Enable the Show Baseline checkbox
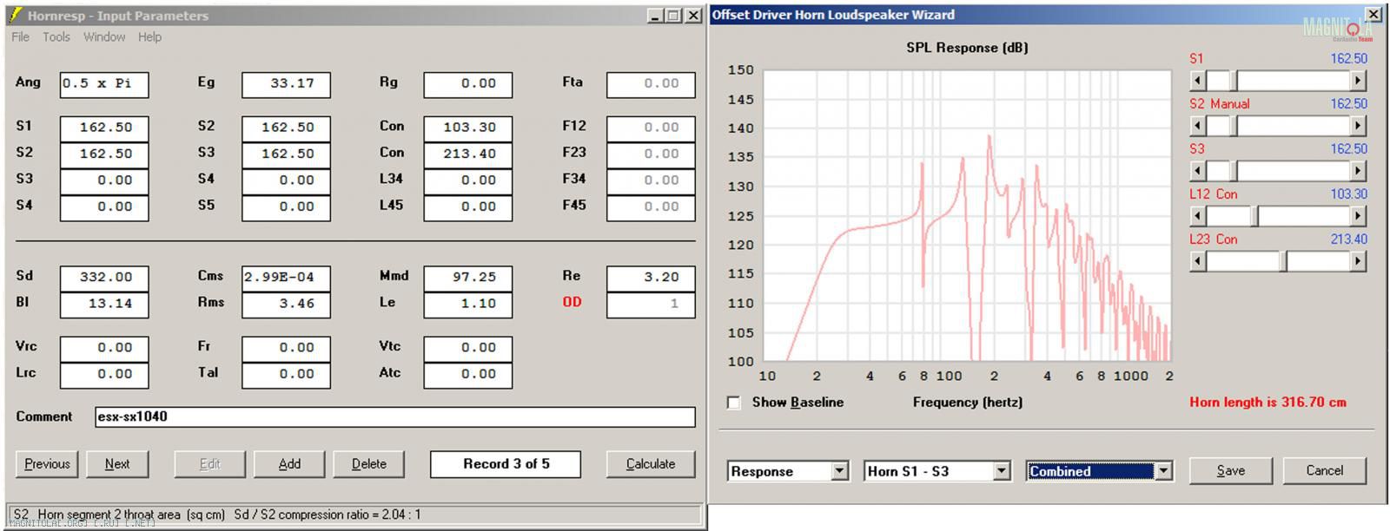Screen dimensions: 1390x531 (734, 403)
